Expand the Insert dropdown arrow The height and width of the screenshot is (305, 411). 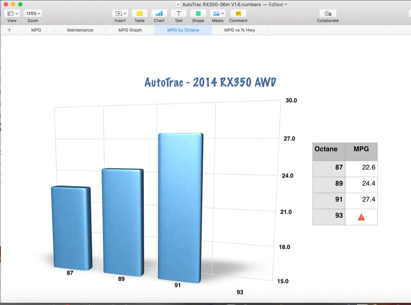coord(125,13)
